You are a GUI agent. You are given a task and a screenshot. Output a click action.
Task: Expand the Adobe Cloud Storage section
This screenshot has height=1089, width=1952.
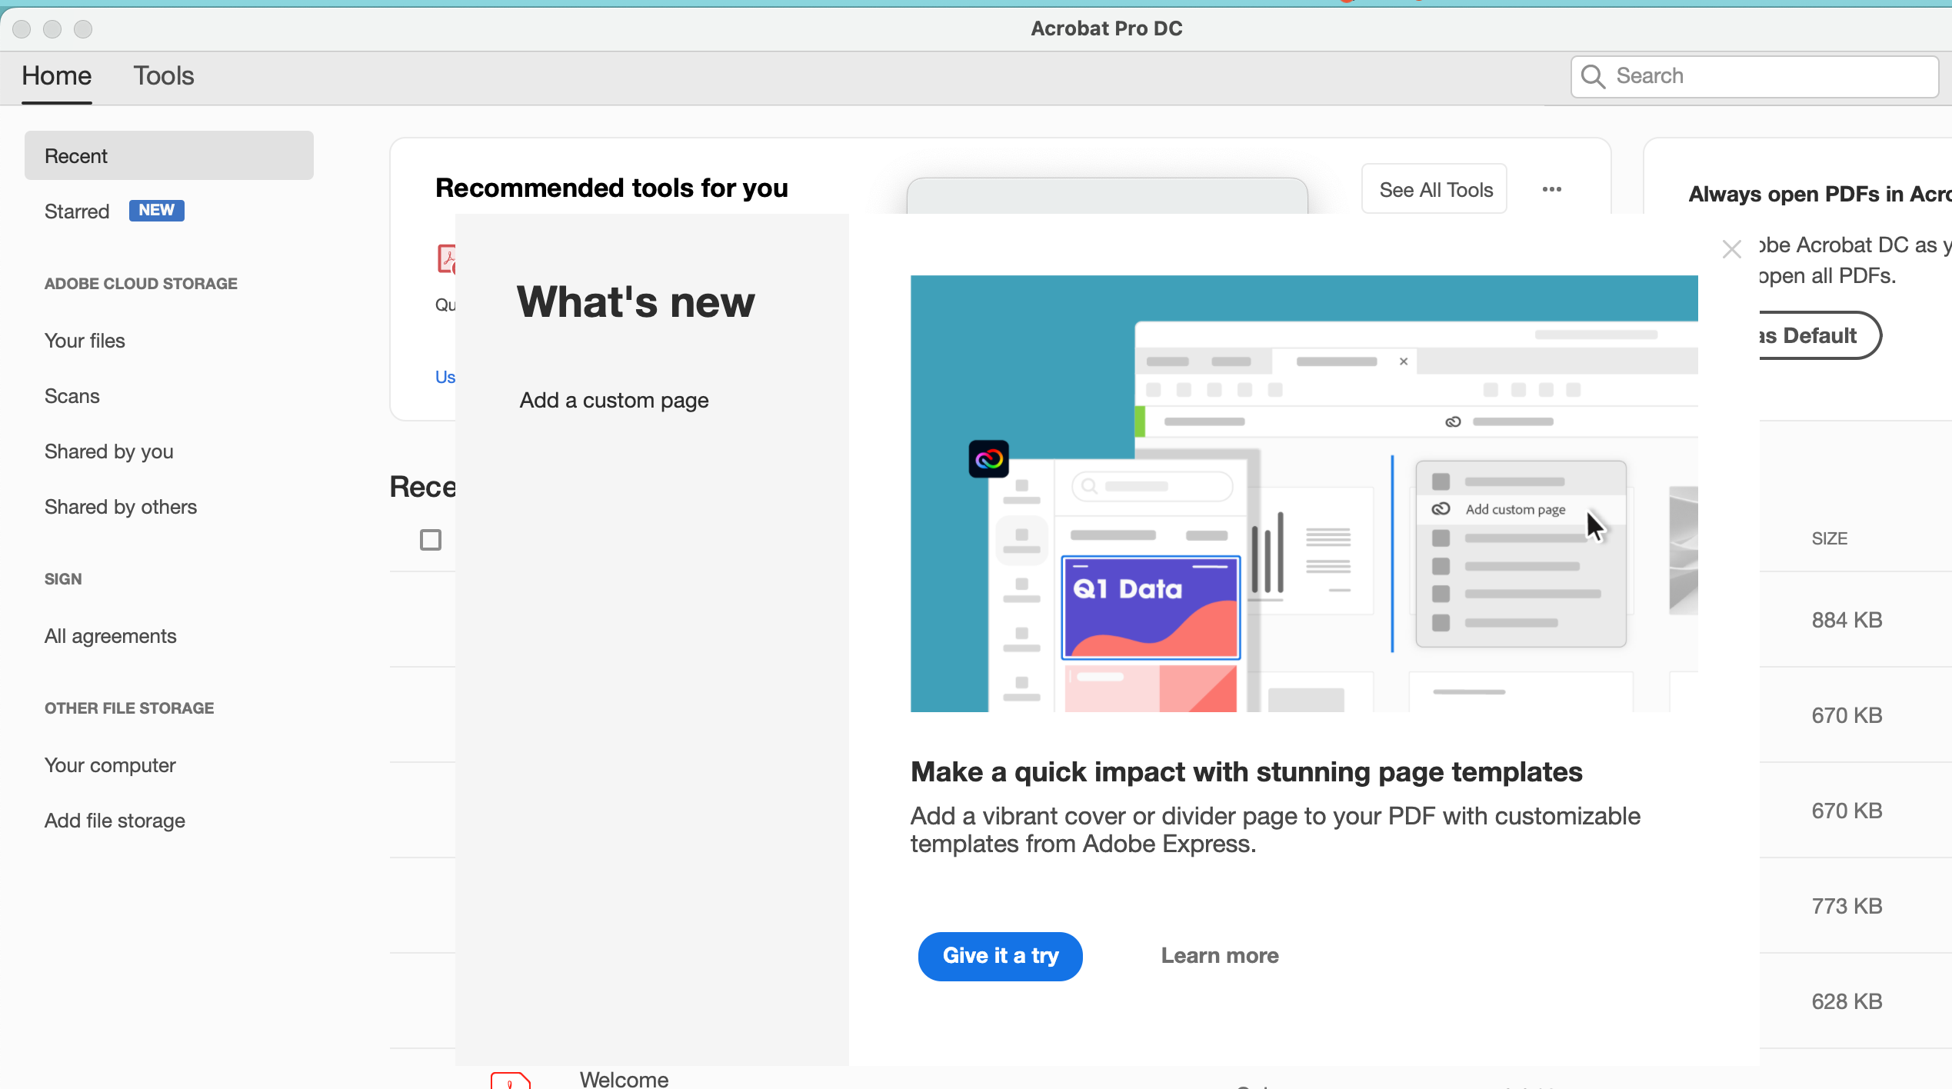139,283
